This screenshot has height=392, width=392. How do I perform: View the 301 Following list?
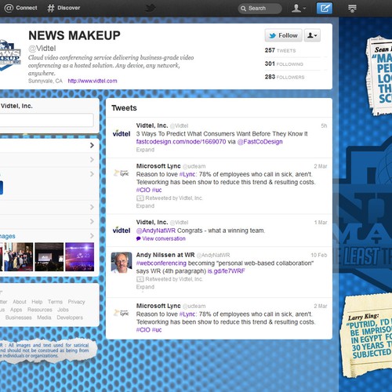(284, 64)
